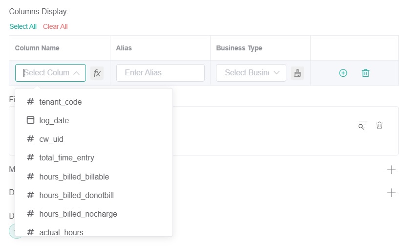The width and height of the screenshot is (408, 246).
Task: Click the upper plus icon on right side
Action: (391, 170)
